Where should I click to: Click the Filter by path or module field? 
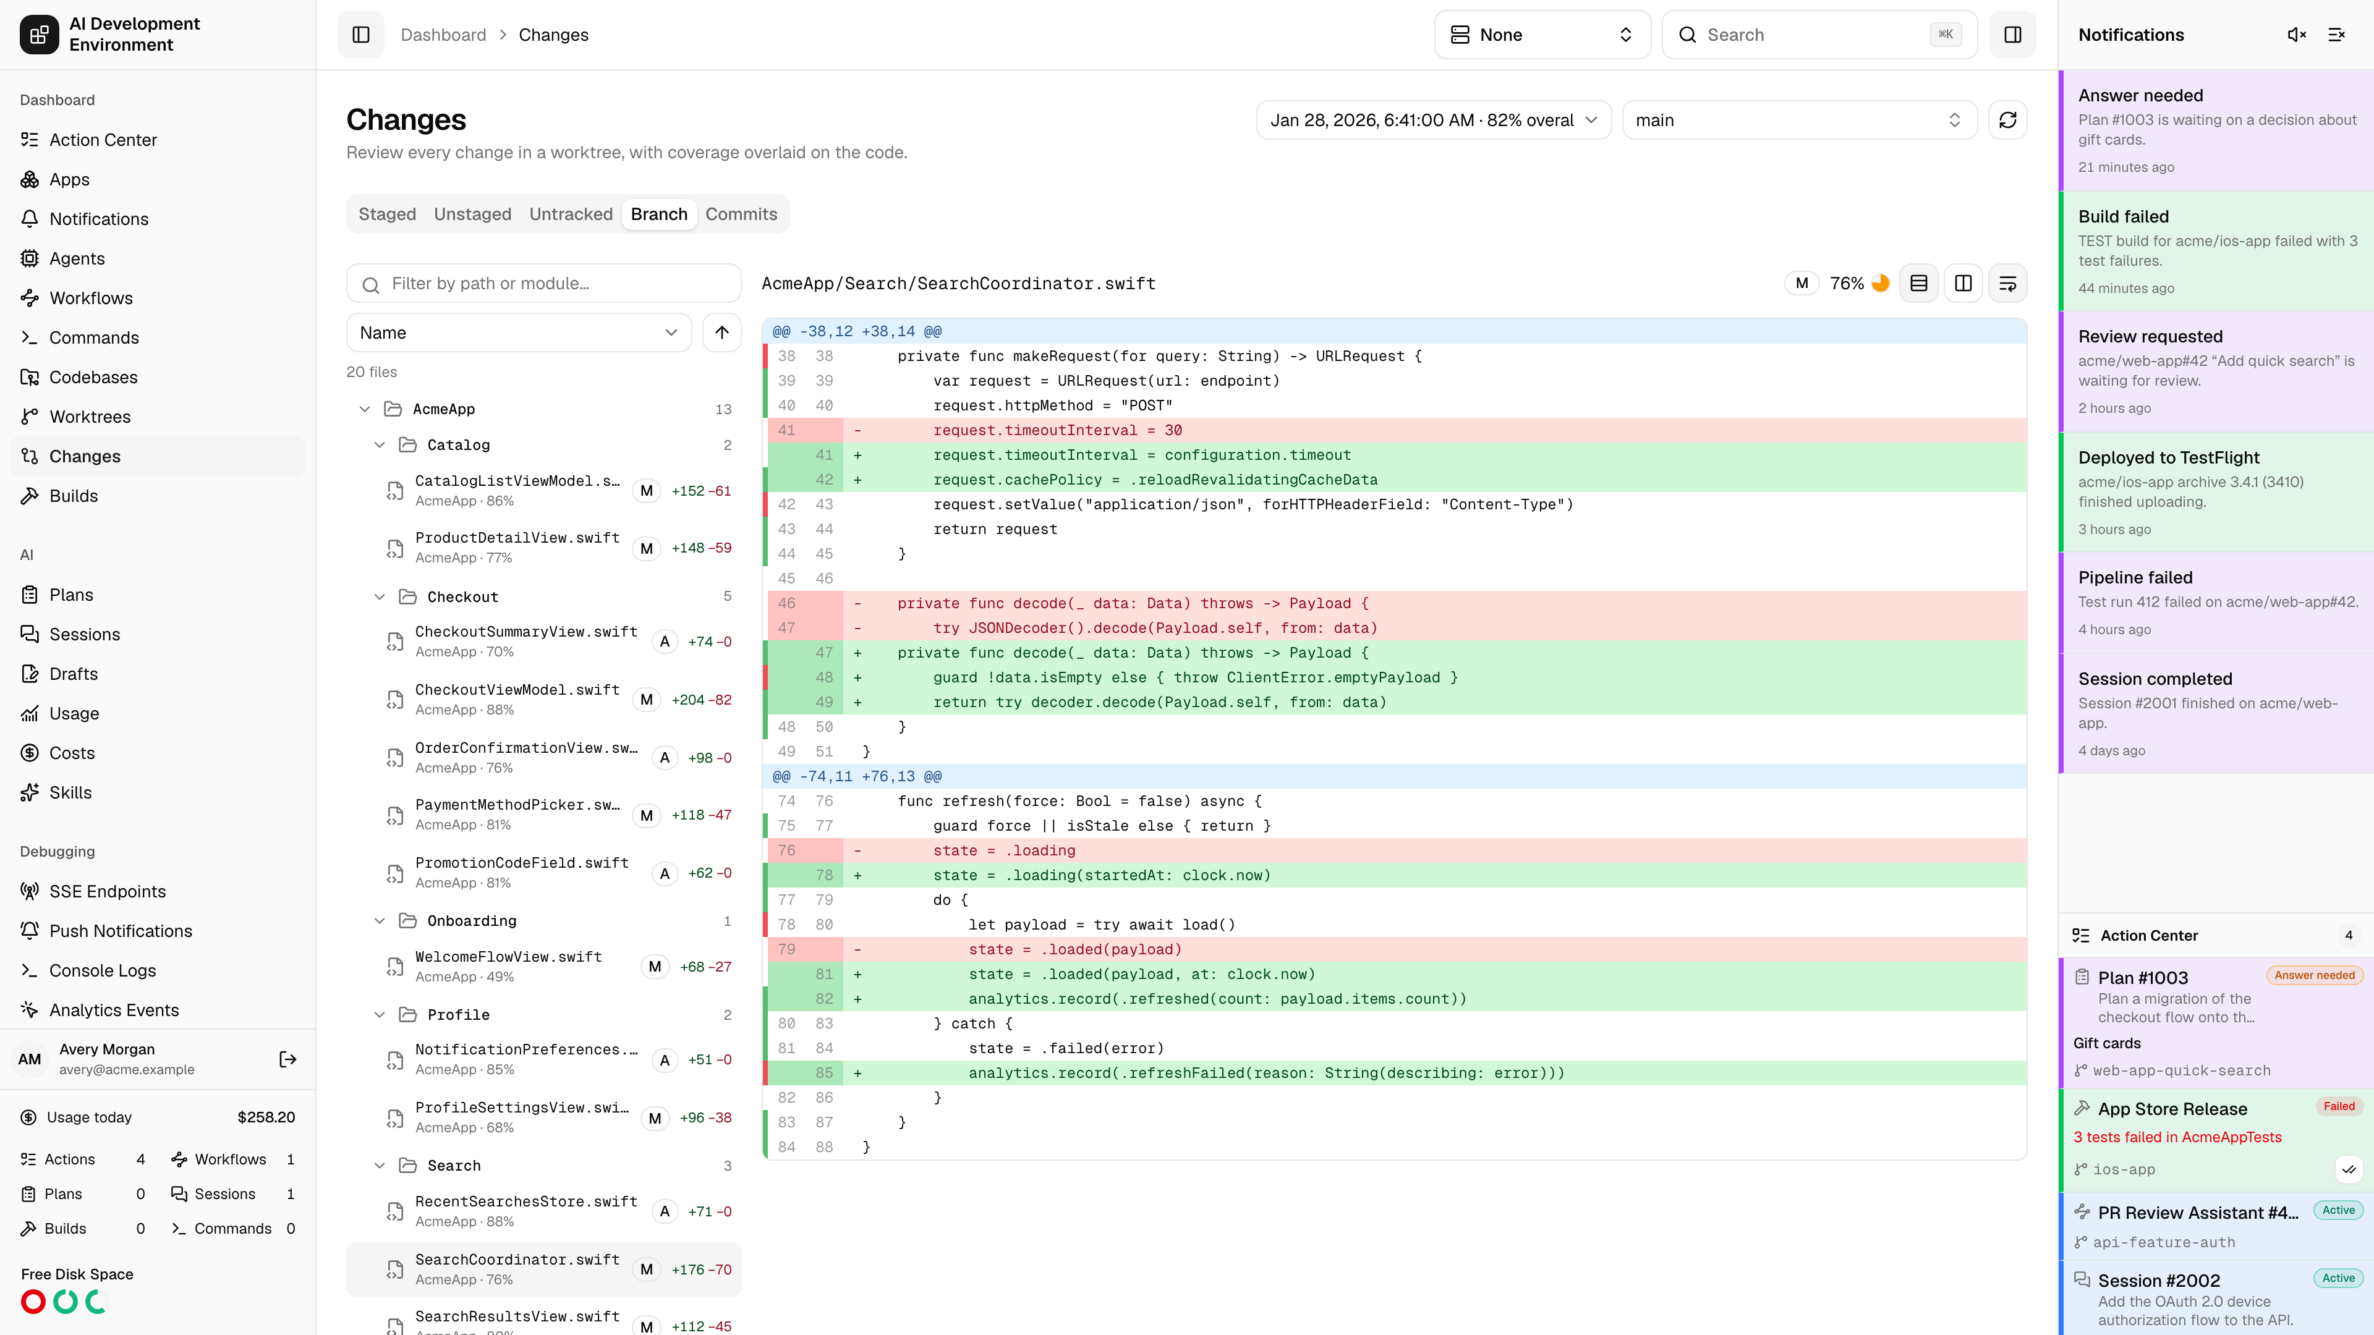(x=544, y=284)
